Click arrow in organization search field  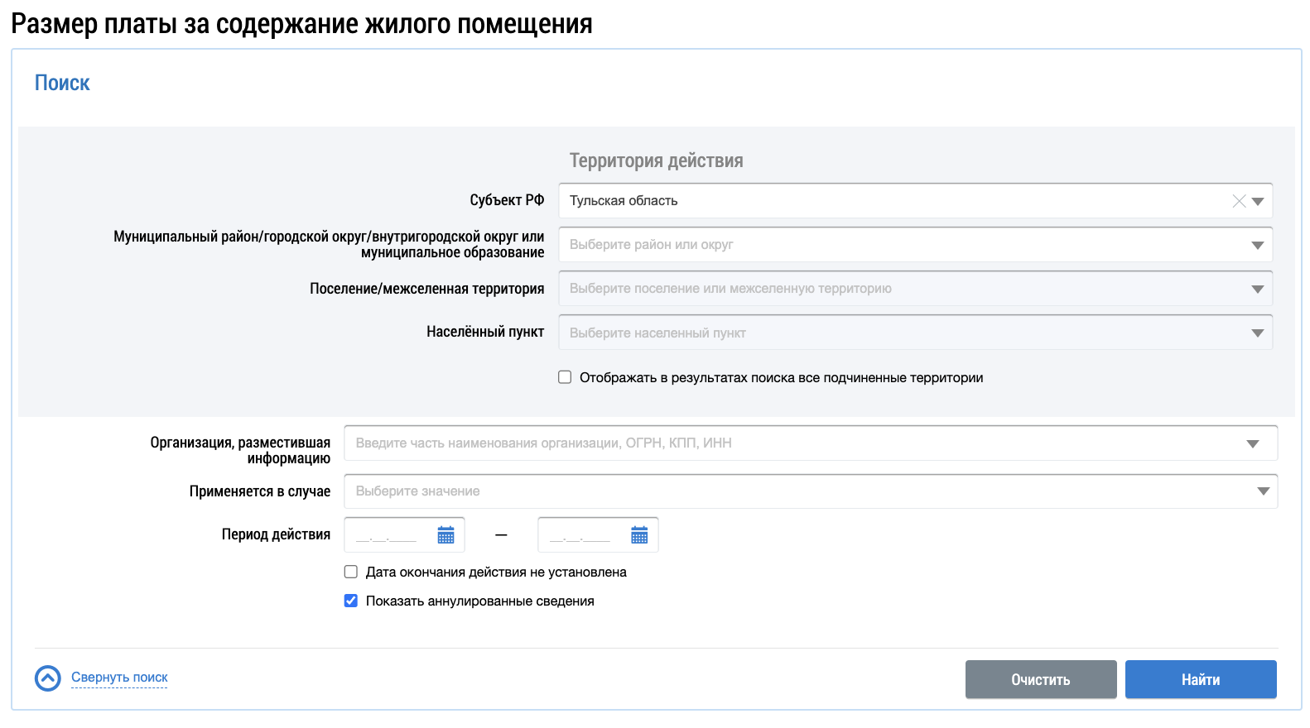click(1253, 444)
